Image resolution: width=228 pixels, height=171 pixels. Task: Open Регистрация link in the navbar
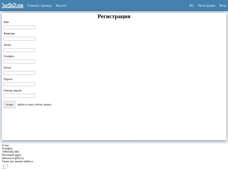(206, 5)
